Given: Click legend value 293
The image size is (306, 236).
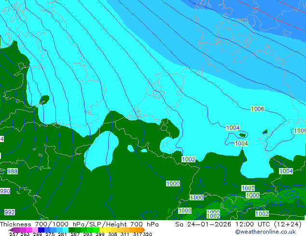Looking at the screenshot, I should point(87,234).
